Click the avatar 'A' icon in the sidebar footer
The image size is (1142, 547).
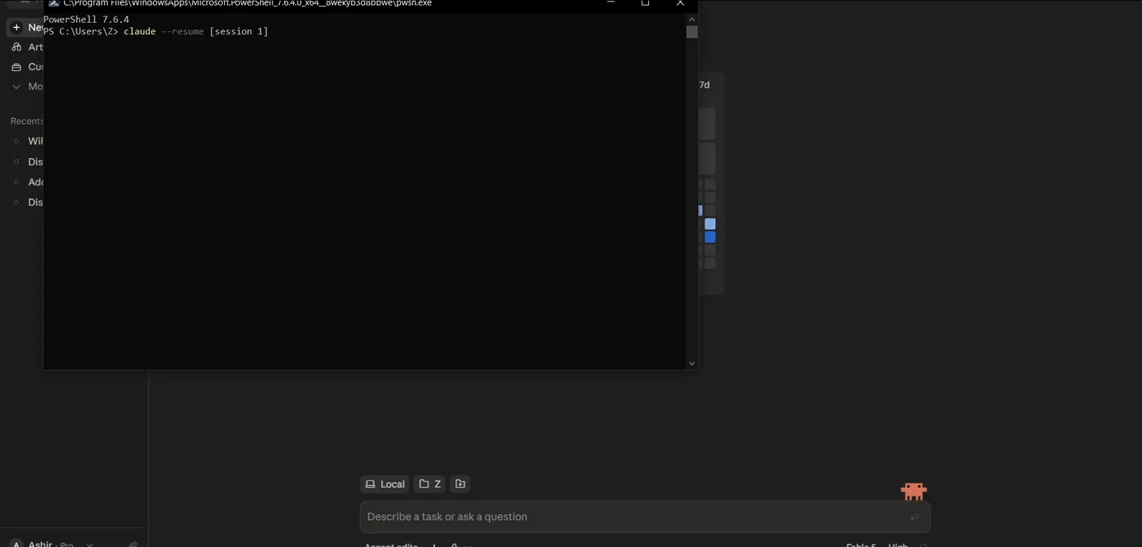coord(16,544)
